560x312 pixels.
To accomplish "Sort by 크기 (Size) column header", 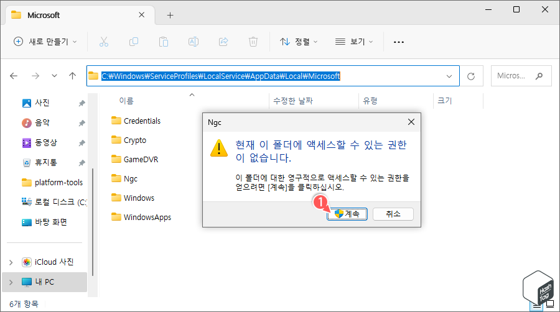I will [445, 101].
